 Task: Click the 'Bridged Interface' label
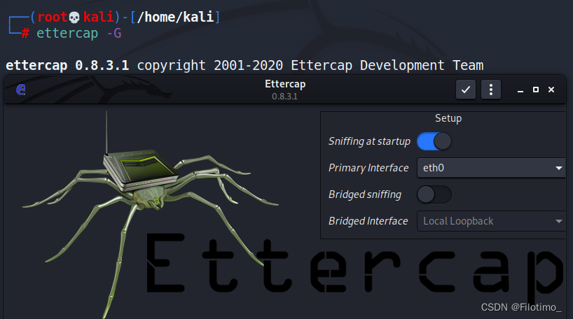368,221
